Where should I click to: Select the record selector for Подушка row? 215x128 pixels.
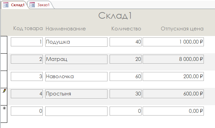click(x=4, y=45)
